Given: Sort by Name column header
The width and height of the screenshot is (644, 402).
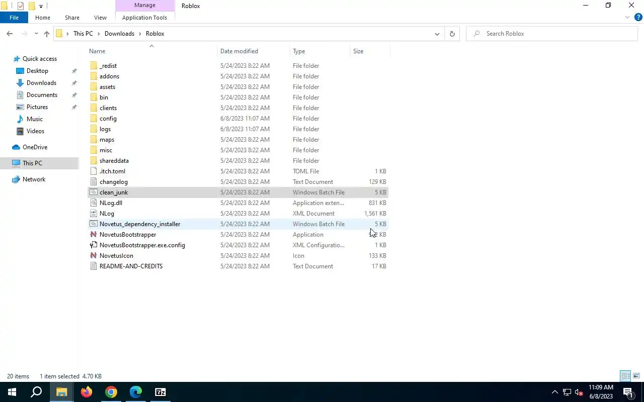Looking at the screenshot, I should coord(151,51).
